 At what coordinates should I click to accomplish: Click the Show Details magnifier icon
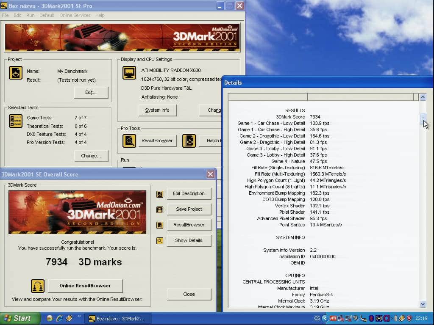pyautogui.click(x=160, y=241)
